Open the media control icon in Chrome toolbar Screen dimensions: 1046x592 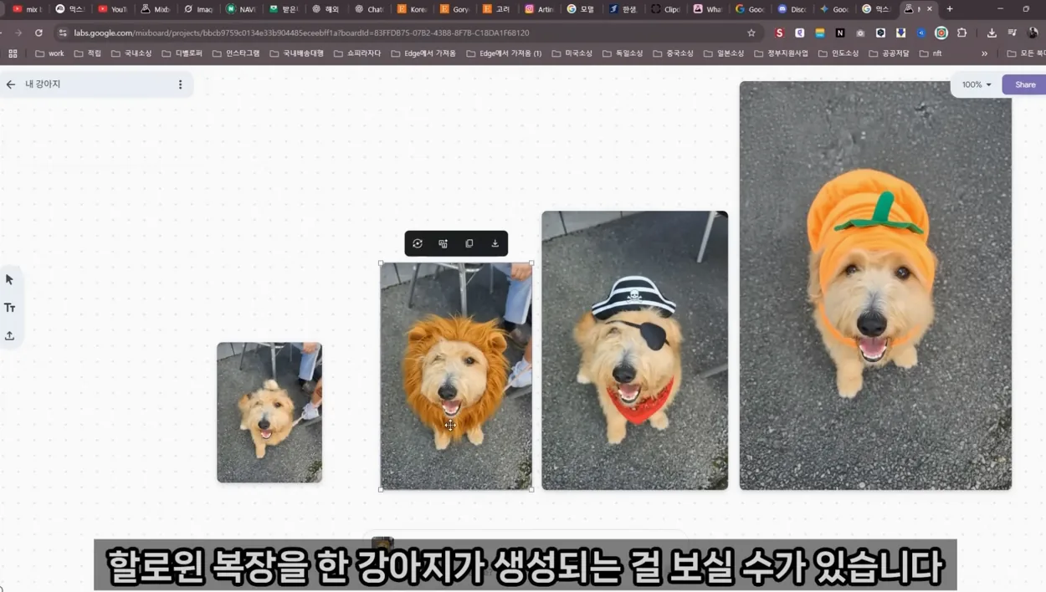click(x=1013, y=33)
